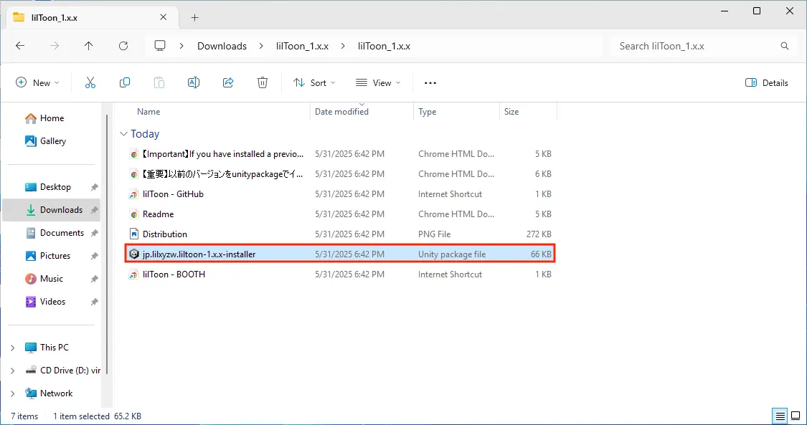Open the See more ellipsis menu
This screenshot has width=807, height=425.
(x=430, y=82)
